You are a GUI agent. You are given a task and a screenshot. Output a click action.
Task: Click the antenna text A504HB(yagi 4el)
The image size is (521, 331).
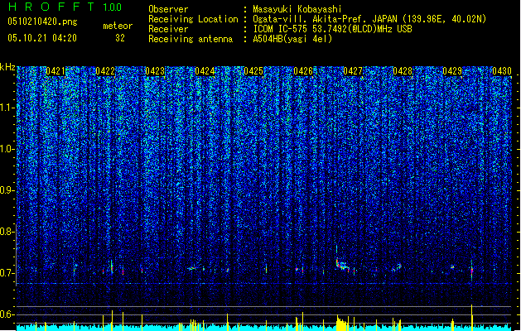tap(292, 39)
